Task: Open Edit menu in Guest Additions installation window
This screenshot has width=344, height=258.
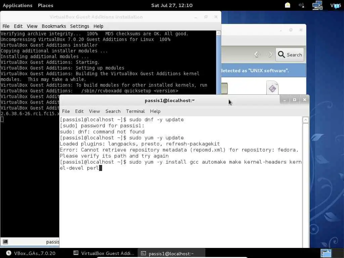Action: click(18, 26)
